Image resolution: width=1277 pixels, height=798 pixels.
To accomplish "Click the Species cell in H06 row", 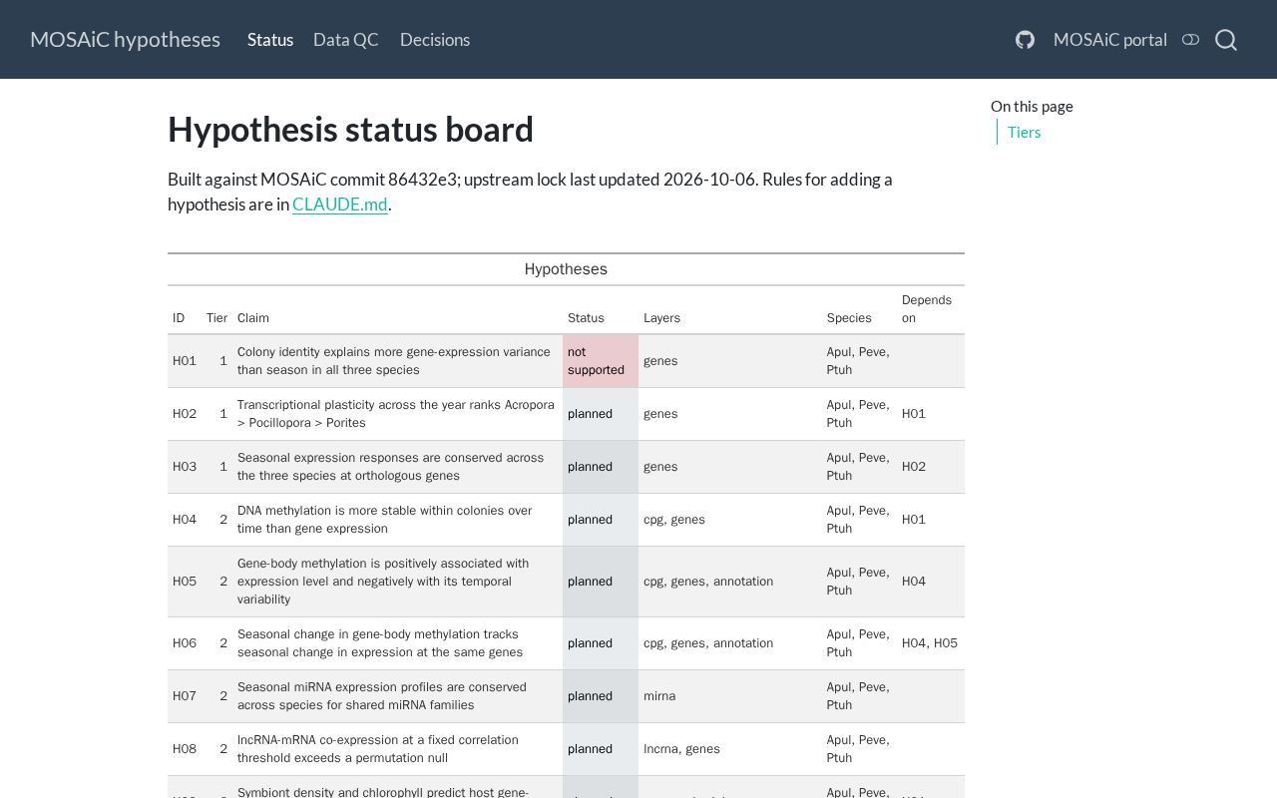I will [x=859, y=643].
